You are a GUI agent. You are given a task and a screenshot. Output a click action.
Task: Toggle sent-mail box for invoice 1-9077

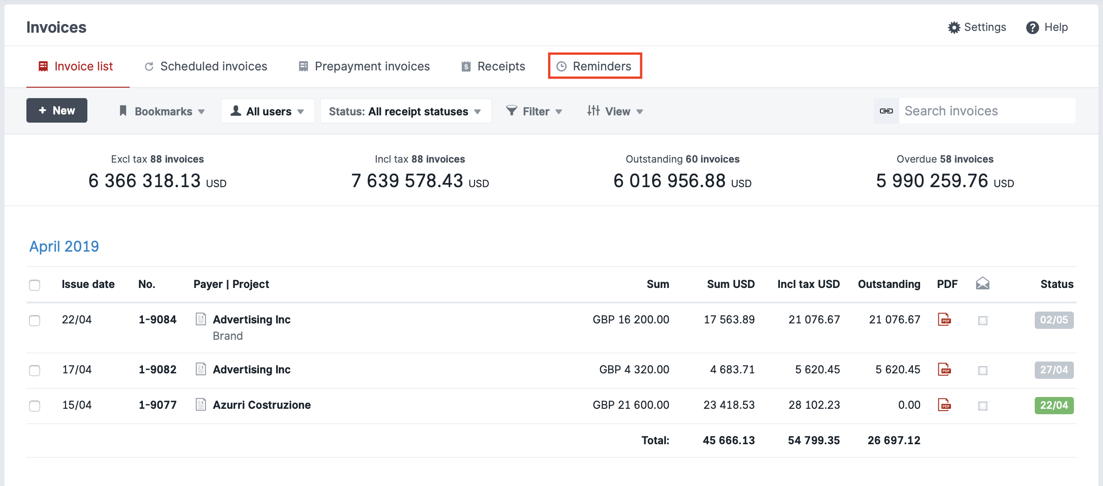coord(983,406)
